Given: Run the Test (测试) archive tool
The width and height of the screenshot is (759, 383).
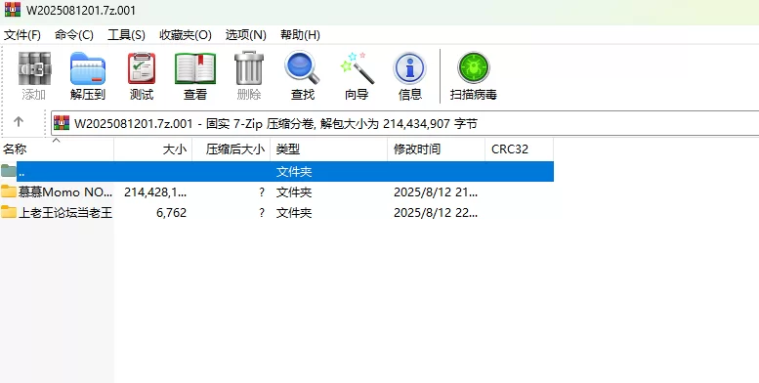Looking at the screenshot, I should tap(142, 68).
